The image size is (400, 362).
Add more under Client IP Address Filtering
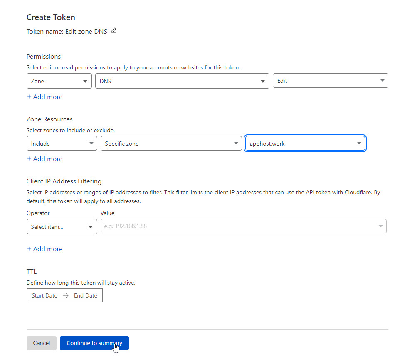point(44,249)
